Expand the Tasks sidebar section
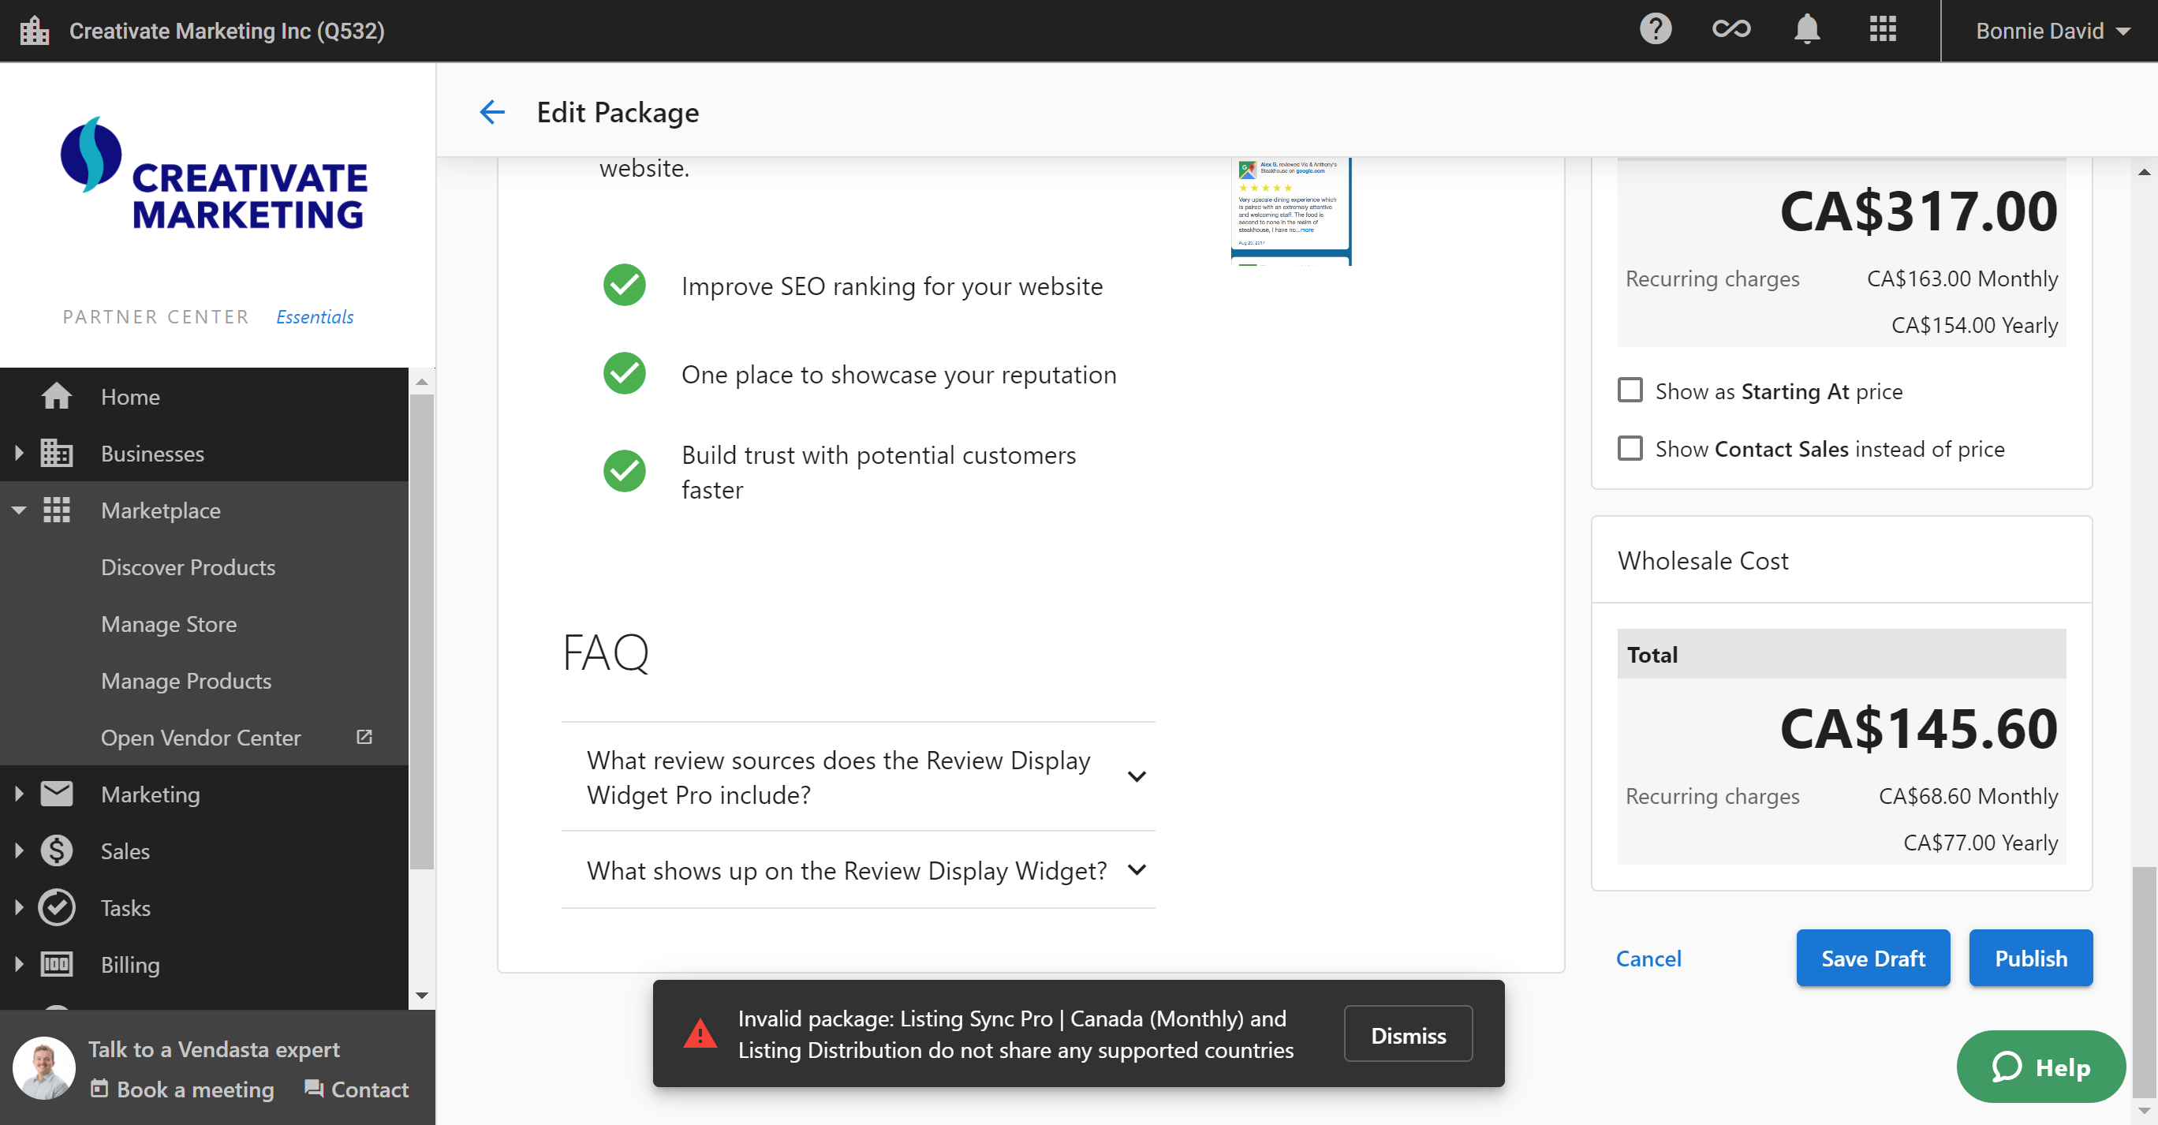2158x1125 pixels. click(18, 908)
